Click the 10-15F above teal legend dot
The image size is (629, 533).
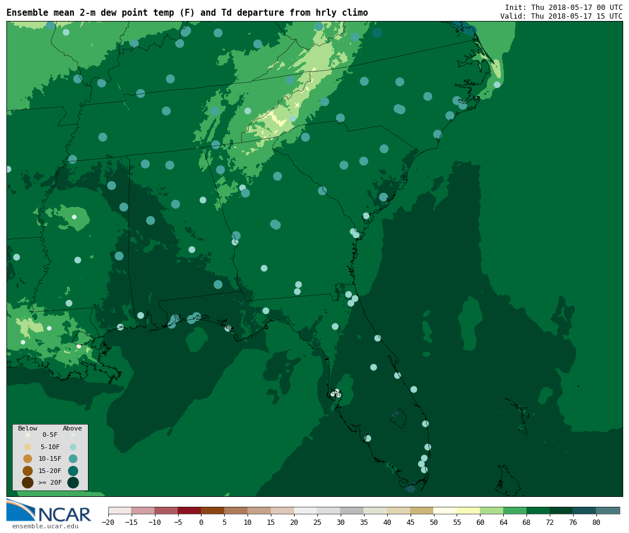[73, 459]
